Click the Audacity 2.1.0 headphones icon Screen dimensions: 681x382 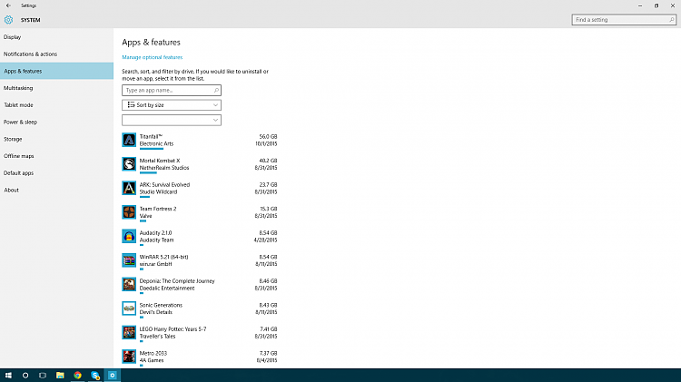tap(129, 236)
